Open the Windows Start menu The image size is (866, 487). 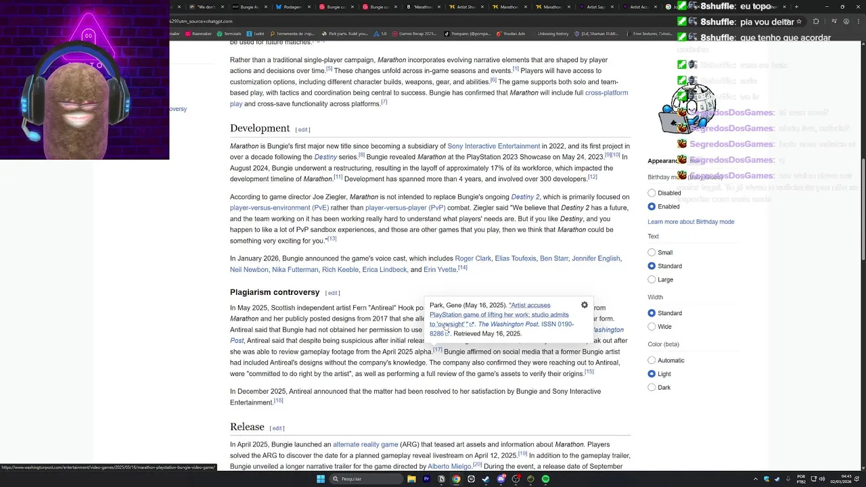tap(321, 479)
